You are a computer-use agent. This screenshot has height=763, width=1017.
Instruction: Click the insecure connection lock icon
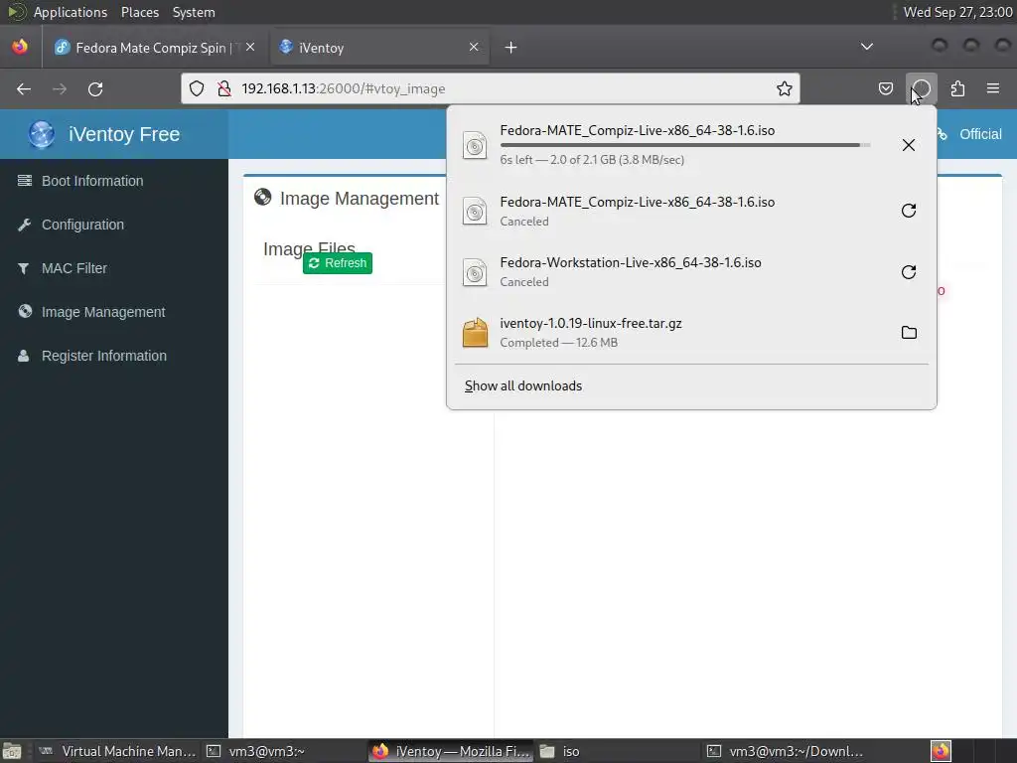click(x=224, y=88)
